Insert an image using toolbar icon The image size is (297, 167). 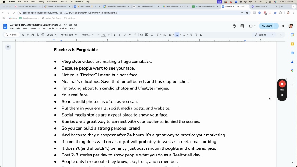(x=152, y=35)
